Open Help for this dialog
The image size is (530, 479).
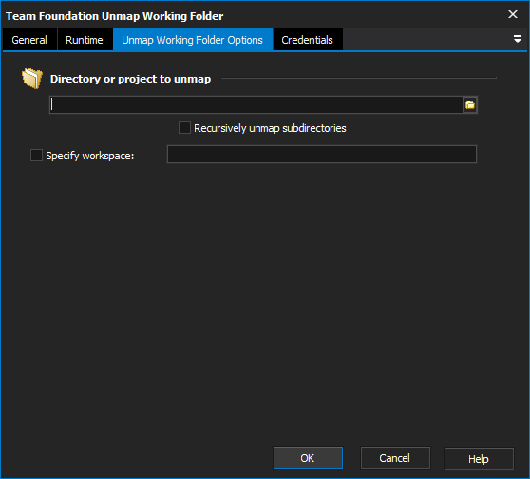tap(479, 458)
